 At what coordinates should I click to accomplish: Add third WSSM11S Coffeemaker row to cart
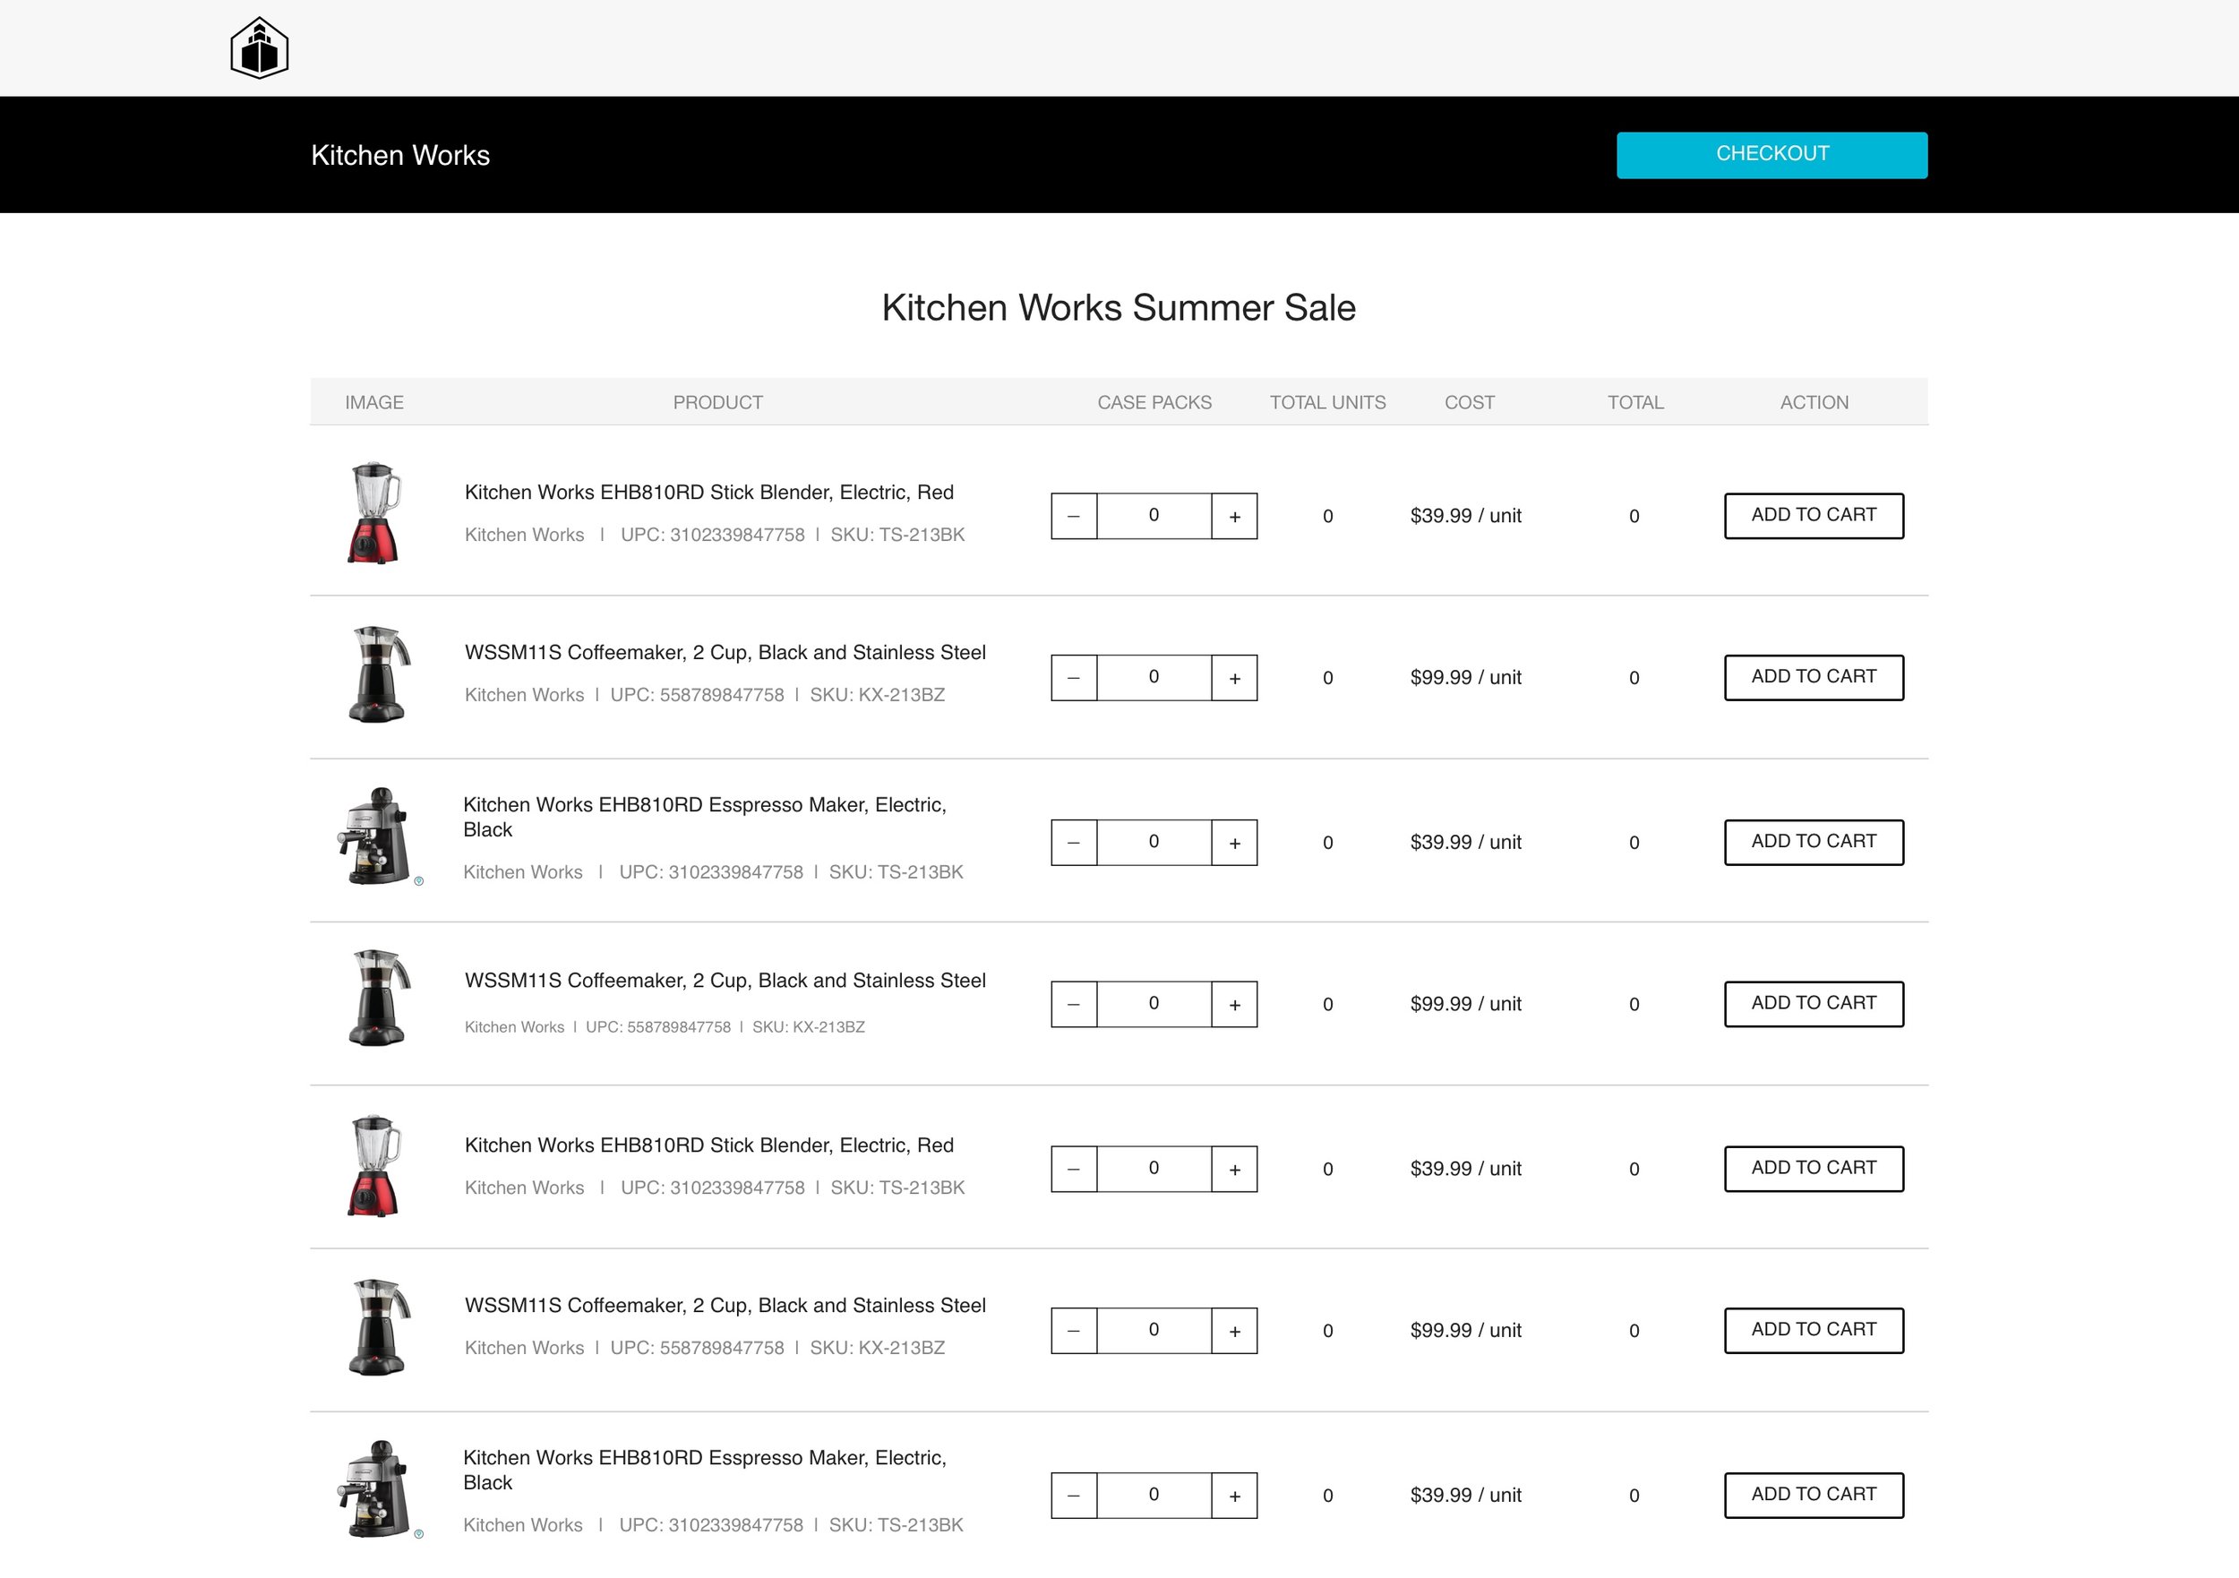point(1814,1331)
